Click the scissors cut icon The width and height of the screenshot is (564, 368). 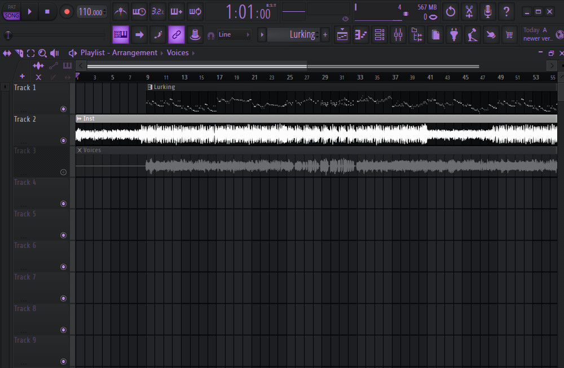[x=469, y=11]
